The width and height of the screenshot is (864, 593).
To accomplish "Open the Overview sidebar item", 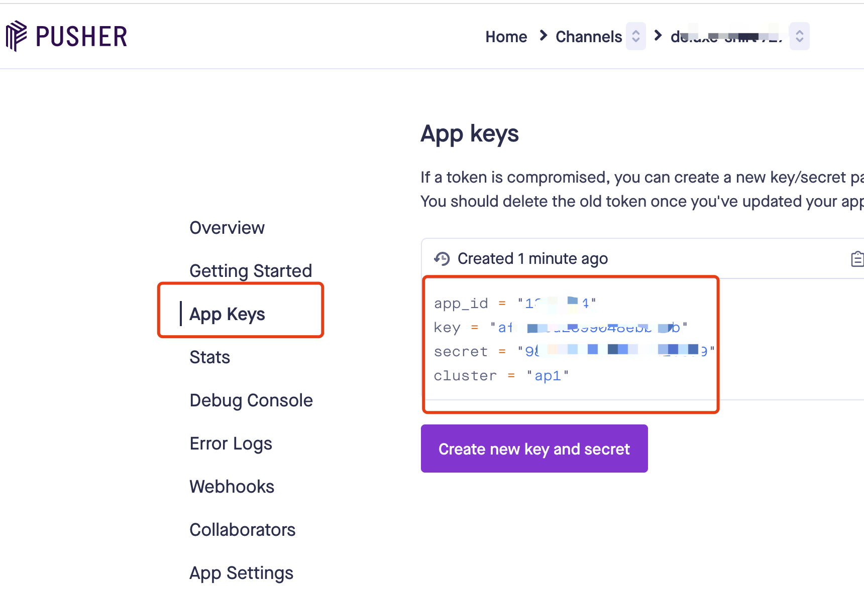I will [x=227, y=228].
